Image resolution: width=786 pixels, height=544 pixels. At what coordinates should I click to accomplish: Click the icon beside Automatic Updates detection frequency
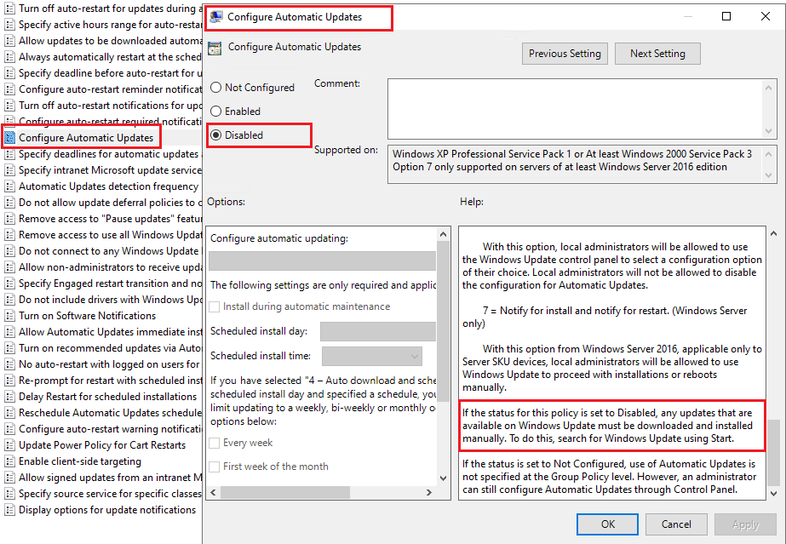coord(9,186)
